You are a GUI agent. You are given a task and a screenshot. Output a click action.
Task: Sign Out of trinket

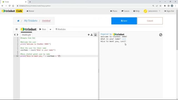click(x=169, y=11)
